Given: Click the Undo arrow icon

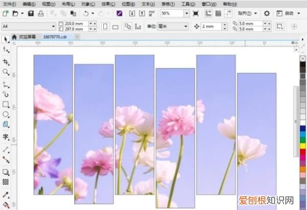Looking at the screenshot, I should coord(85,13).
